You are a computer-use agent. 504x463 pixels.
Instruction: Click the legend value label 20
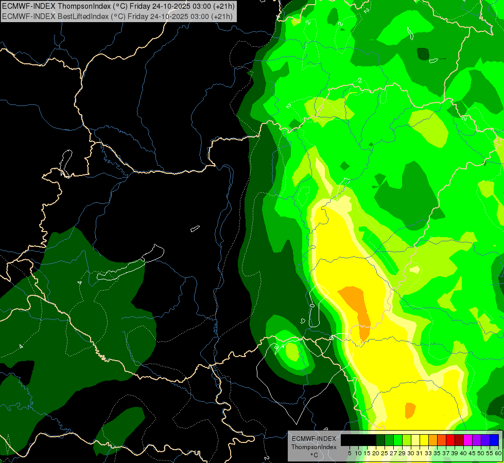point(376,453)
